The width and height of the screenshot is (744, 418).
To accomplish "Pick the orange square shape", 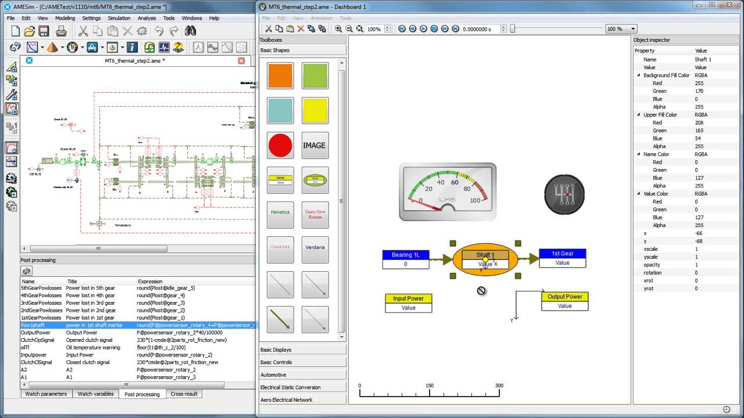I will [x=280, y=75].
